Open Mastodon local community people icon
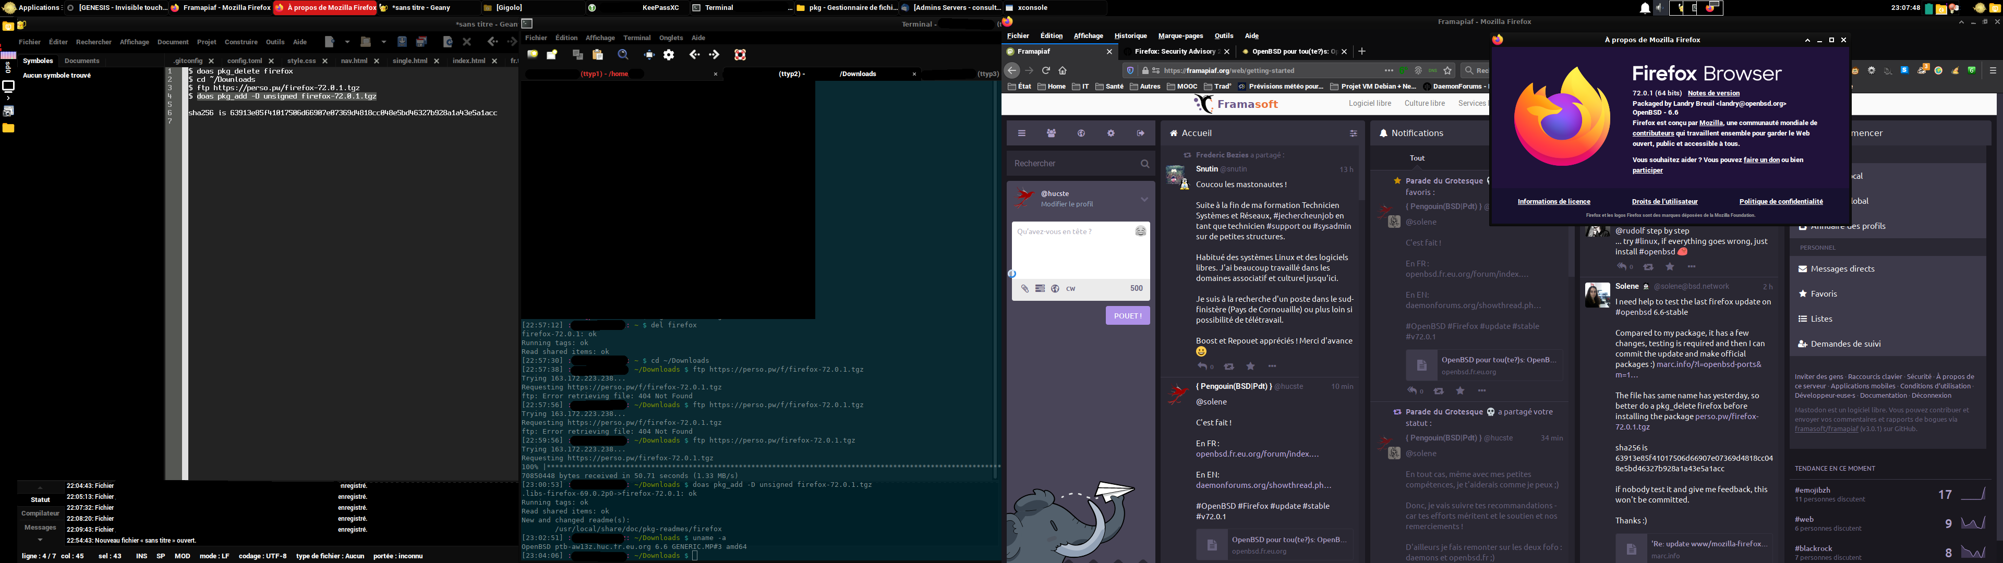The width and height of the screenshot is (2003, 563). coord(1051,133)
